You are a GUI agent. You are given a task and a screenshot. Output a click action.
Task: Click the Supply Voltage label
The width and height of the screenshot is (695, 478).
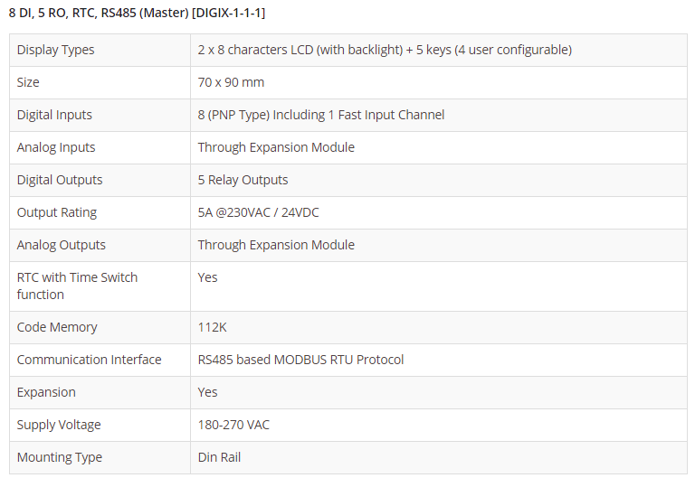click(59, 425)
